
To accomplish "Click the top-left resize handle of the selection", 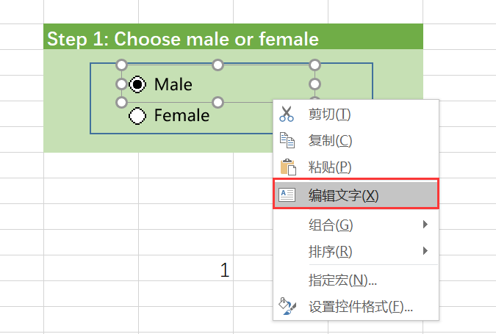I will coord(122,65).
